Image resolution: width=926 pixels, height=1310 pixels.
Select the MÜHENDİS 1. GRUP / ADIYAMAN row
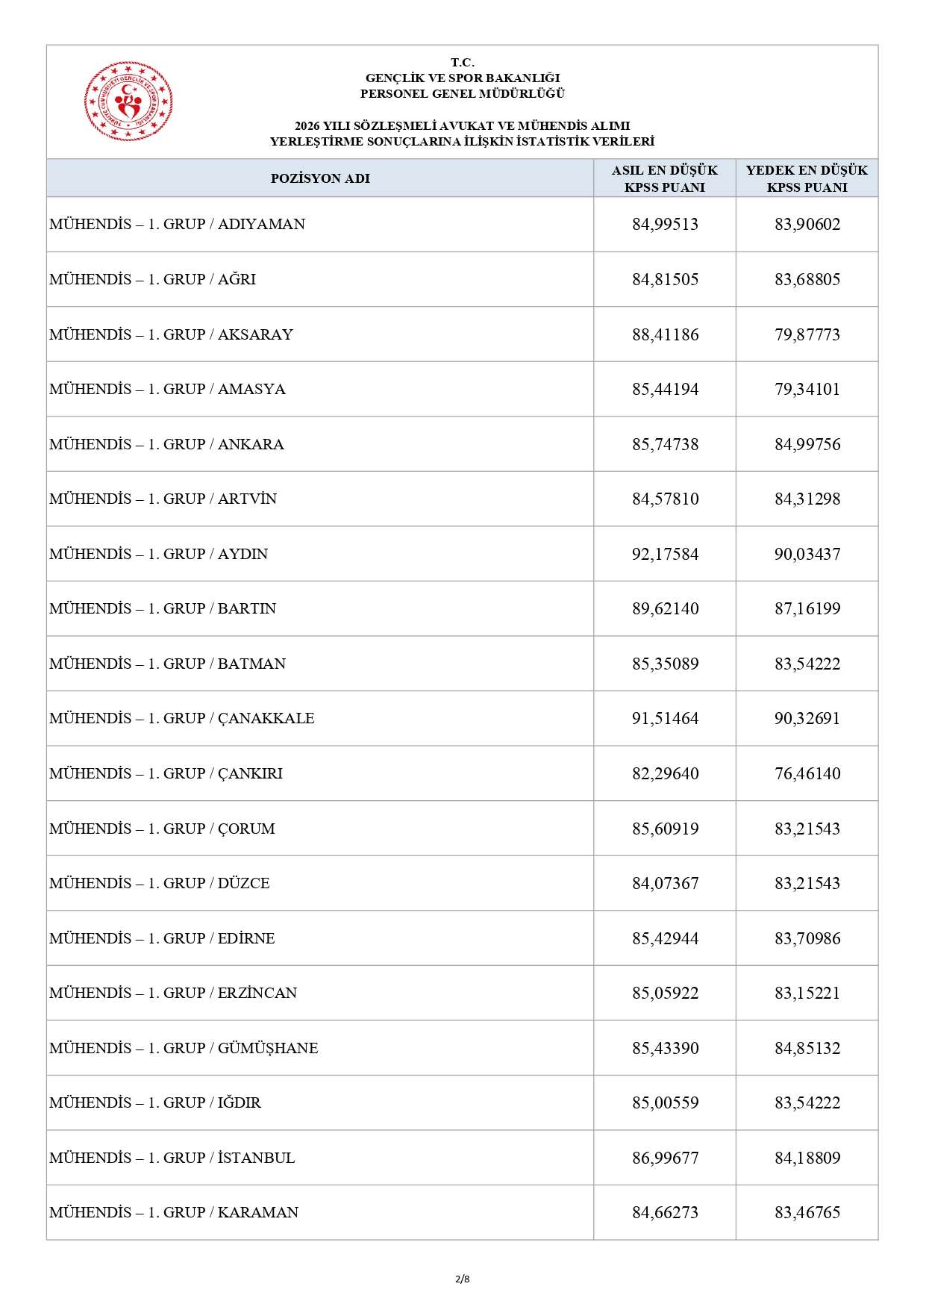pyautogui.click(x=462, y=225)
